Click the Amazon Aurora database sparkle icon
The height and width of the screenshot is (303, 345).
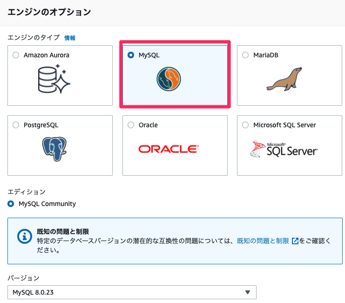pos(54,79)
